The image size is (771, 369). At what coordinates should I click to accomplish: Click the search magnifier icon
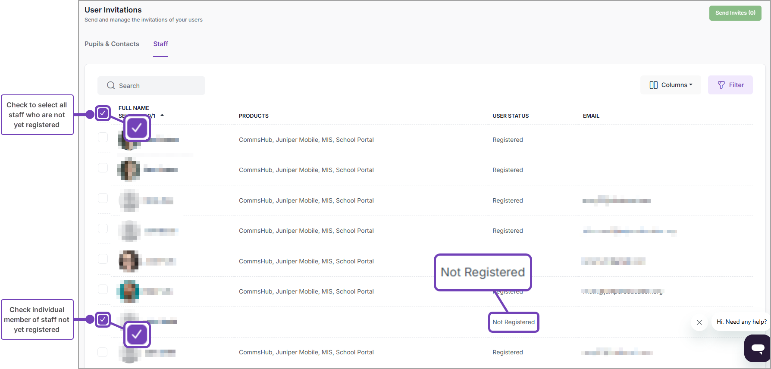pos(111,85)
